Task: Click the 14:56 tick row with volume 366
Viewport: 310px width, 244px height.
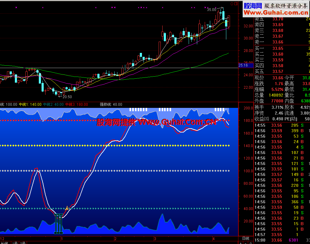Action: coord(282,202)
